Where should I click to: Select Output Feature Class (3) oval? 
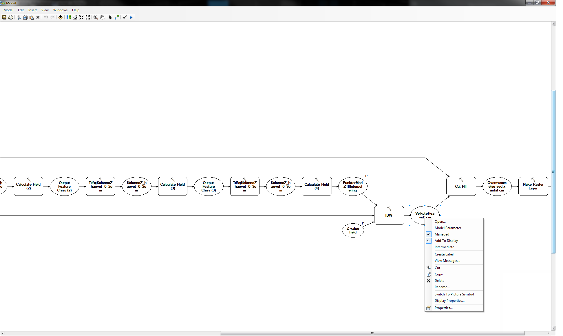pyautogui.click(x=209, y=187)
